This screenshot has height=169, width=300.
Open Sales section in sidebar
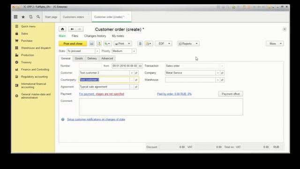point(24,34)
